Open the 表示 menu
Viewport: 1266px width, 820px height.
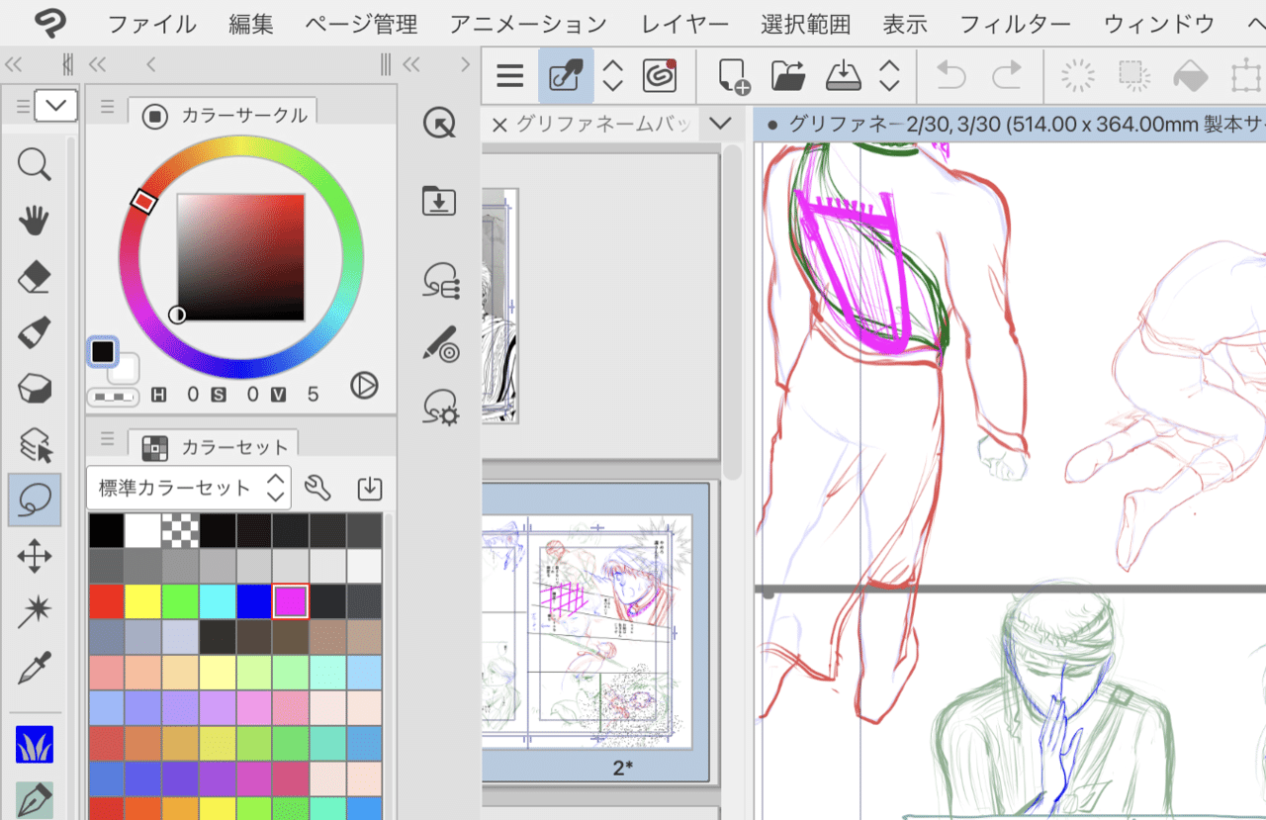pyautogui.click(x=905, y=24)
